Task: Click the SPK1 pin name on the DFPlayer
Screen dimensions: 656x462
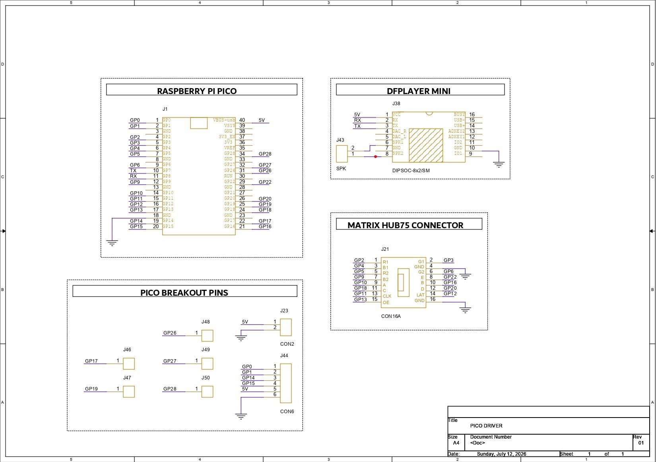Action: [x=398, y=142]
